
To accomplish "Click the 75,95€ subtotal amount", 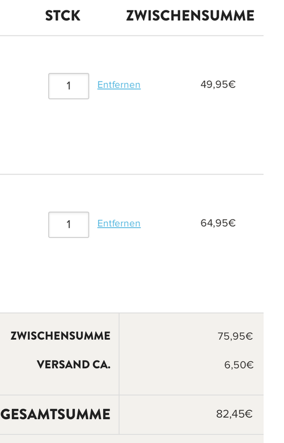I will (235, 336).
